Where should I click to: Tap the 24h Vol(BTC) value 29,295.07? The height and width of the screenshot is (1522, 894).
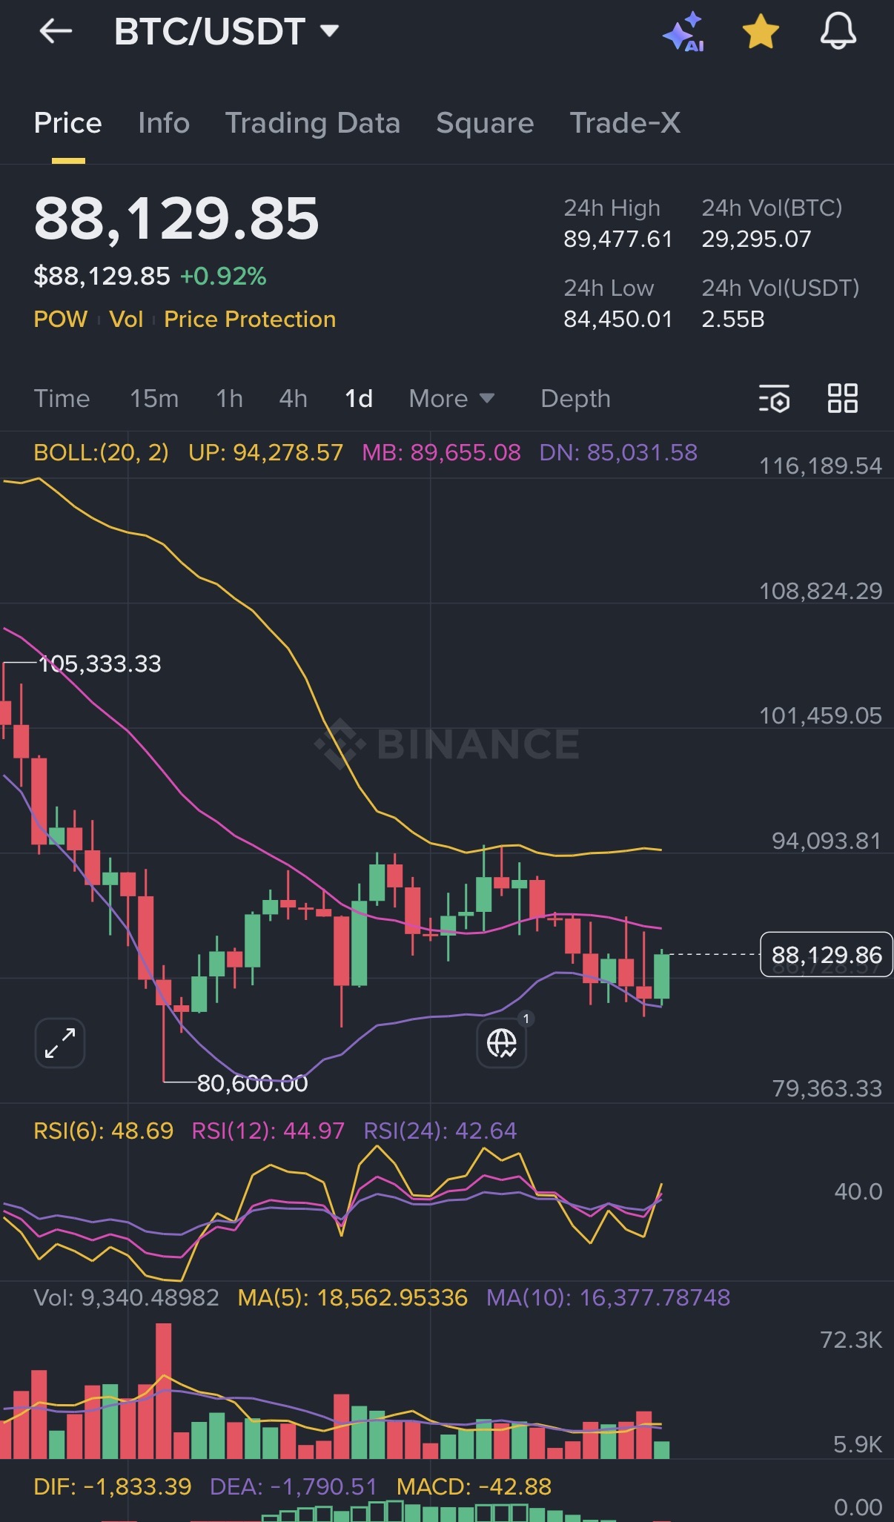(x=757, y=239)
